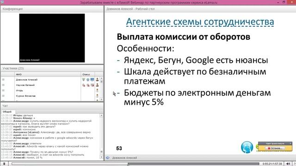Close the yellow broadcast notification popup
Viewport: 296px width, 166px height.
point(290,143)
